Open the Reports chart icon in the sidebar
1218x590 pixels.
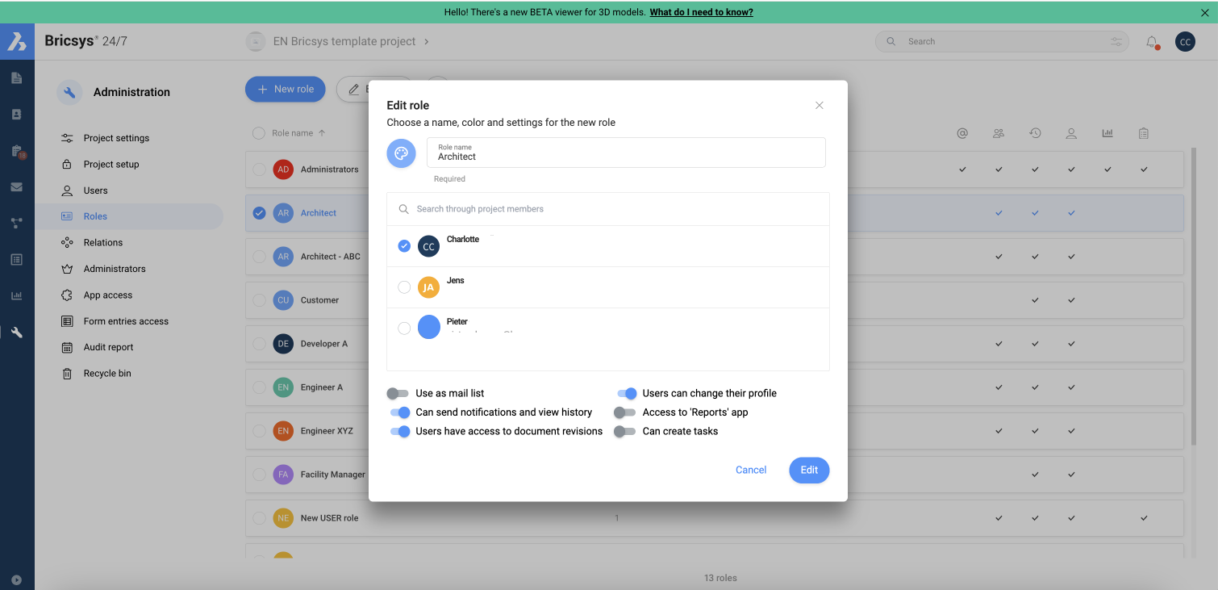[17, 295]
